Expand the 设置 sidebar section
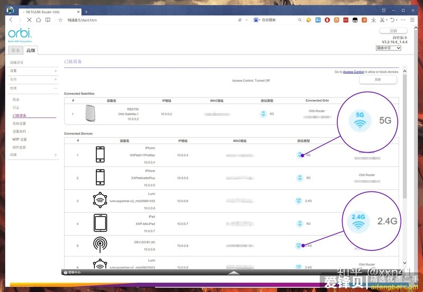423x292 pixels. tap(33, 71)
